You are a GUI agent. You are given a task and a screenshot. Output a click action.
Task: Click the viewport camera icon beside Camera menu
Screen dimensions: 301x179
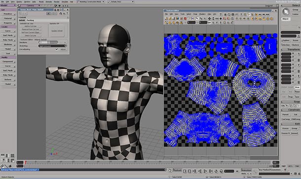56,6
